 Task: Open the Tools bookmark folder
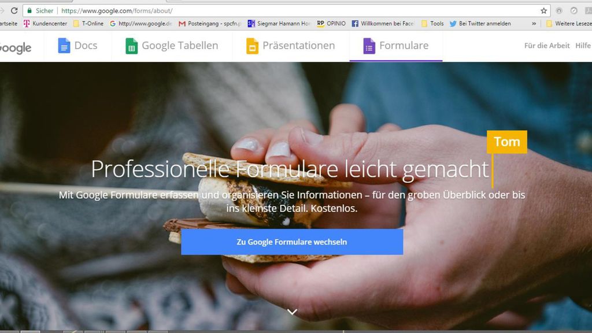(x=432, y=23)
